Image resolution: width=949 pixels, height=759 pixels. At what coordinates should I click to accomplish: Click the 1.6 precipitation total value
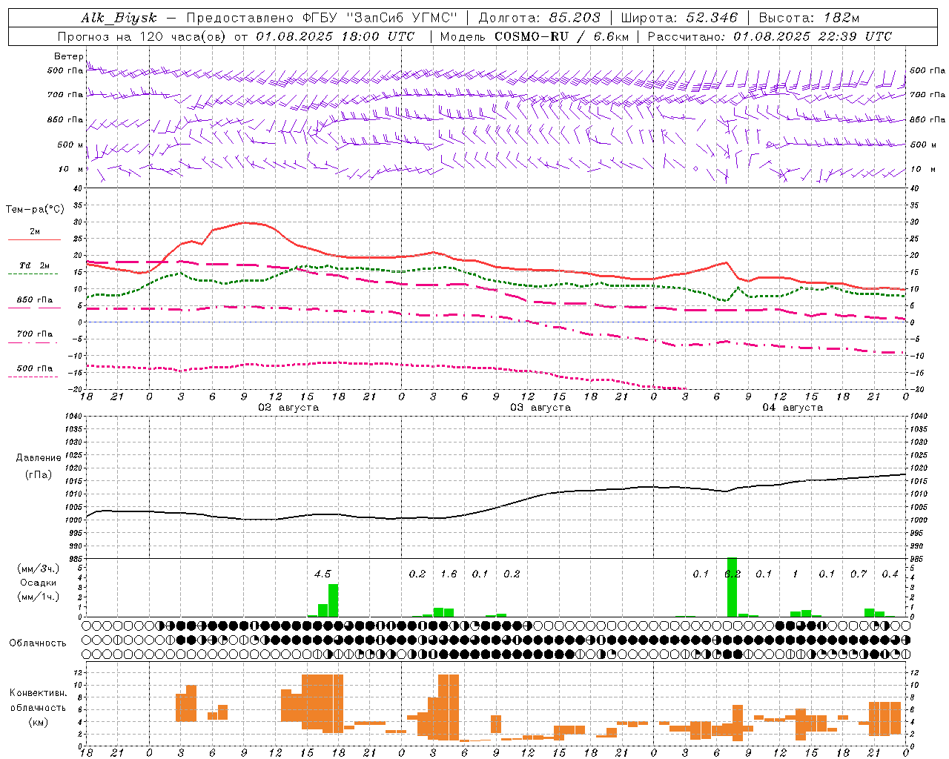(x=449, y=574)
